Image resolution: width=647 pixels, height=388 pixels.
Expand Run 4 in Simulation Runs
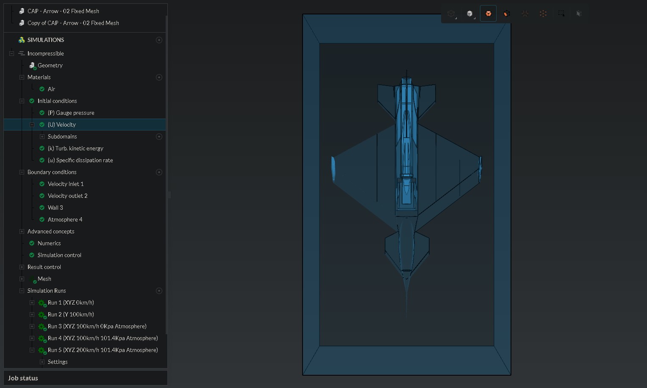click(x=32, y=338)
